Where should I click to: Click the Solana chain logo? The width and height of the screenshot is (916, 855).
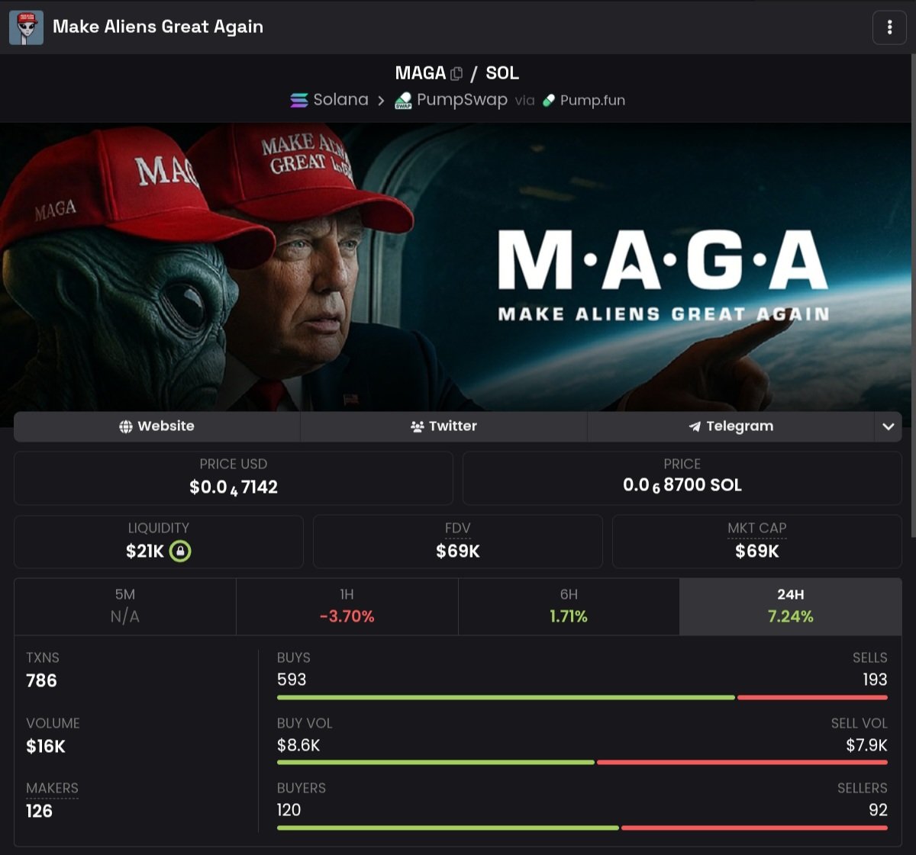299,101
